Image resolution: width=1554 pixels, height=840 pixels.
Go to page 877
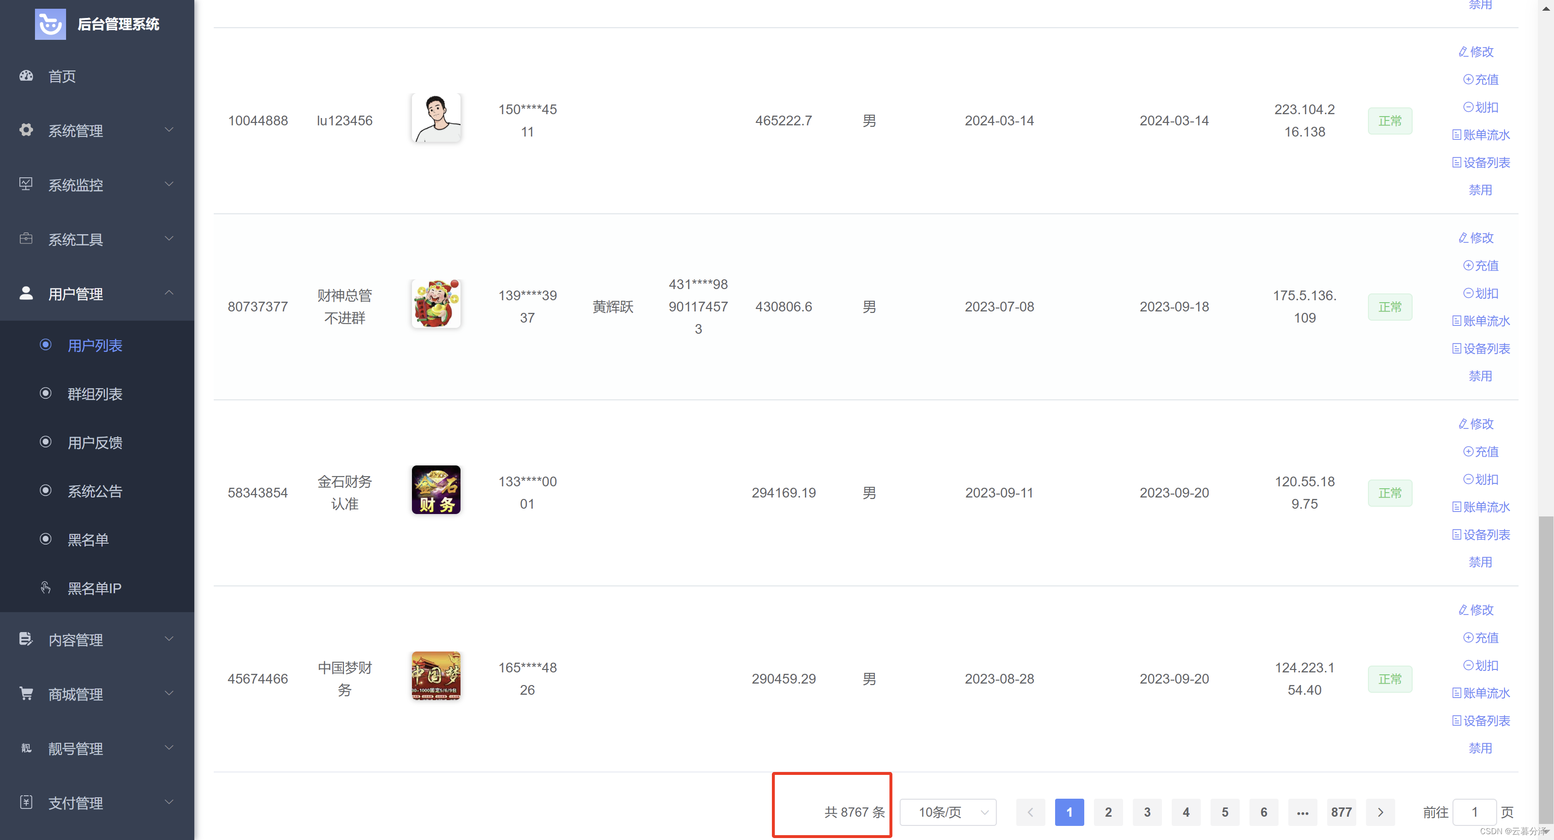click(x=1341, y=812)
